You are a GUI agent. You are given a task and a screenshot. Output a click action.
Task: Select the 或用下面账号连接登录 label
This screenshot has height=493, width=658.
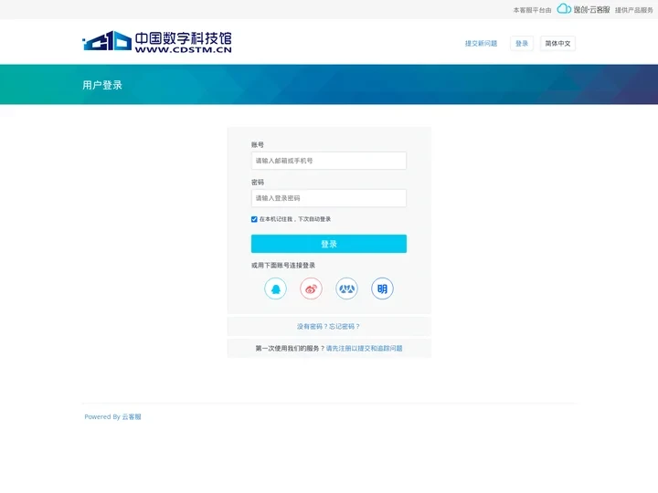tap(283, 266)
